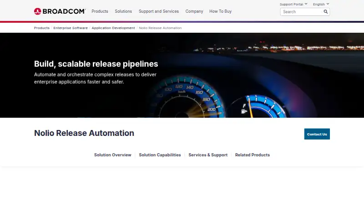The width and height of the screenshot is (364, 200).
Task: Go to Enterprise Software breadcrumb
Action: tap(71, 28)
